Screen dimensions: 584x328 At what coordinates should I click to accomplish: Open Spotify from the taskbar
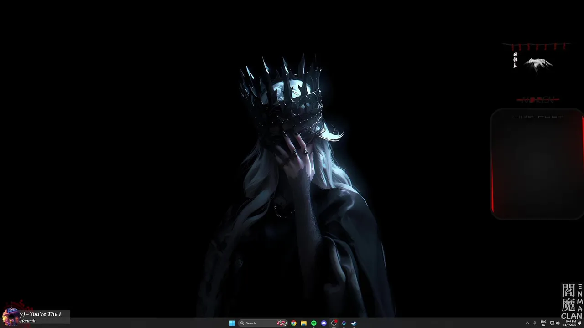coord(313,323)
